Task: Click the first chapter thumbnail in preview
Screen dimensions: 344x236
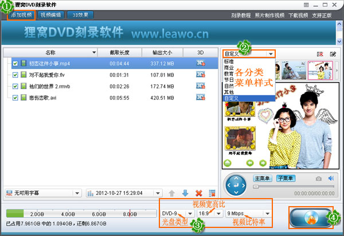Action: click(240, 109)
